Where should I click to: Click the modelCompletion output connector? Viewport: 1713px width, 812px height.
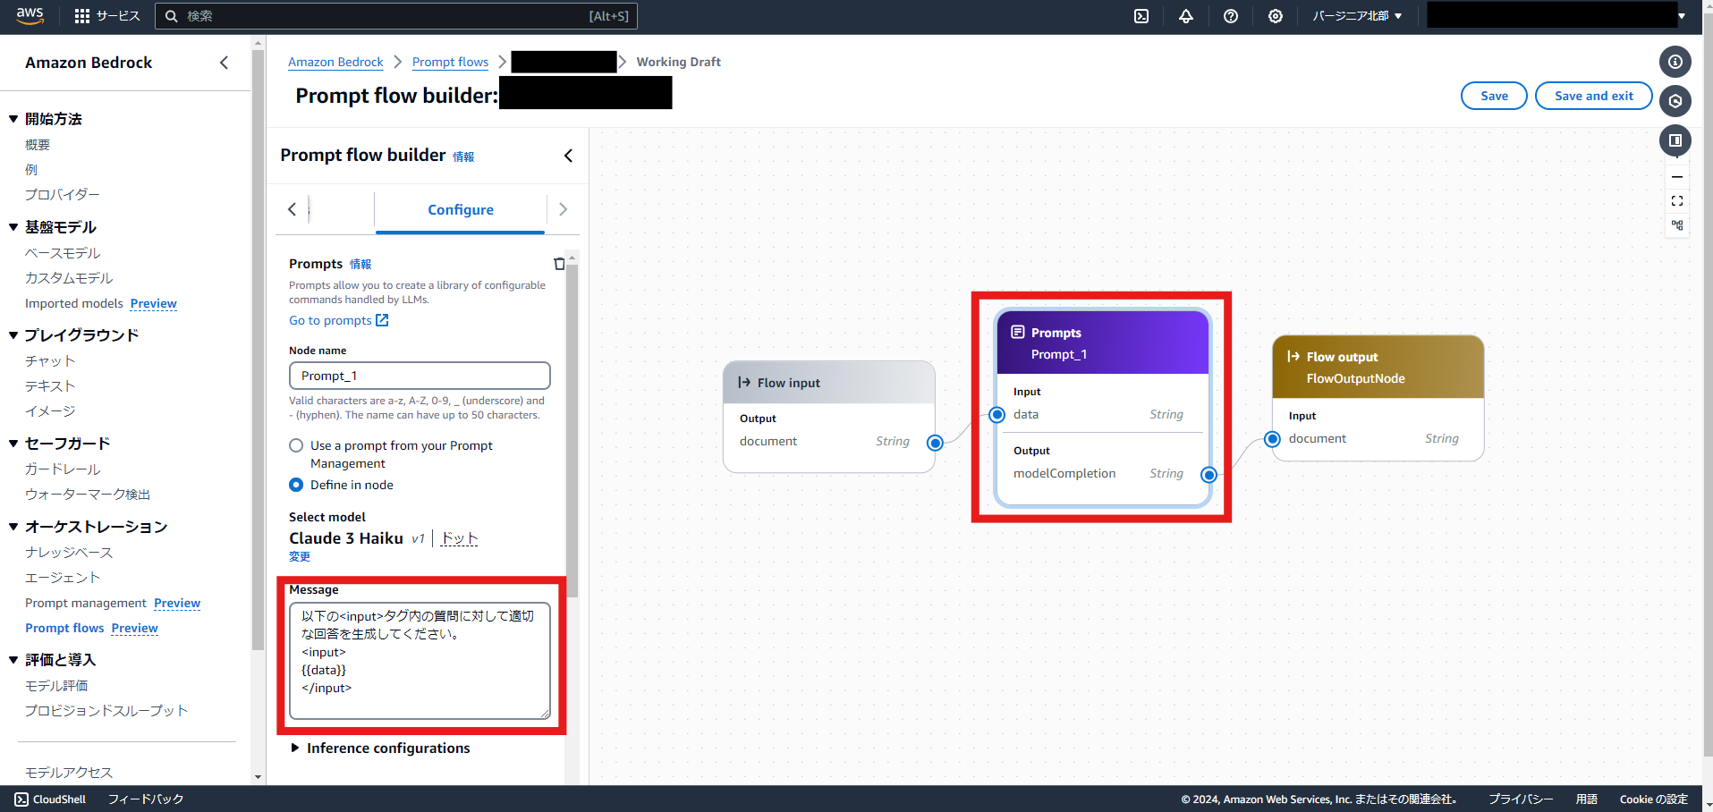pyautogui.click(x=1208, y=475)
